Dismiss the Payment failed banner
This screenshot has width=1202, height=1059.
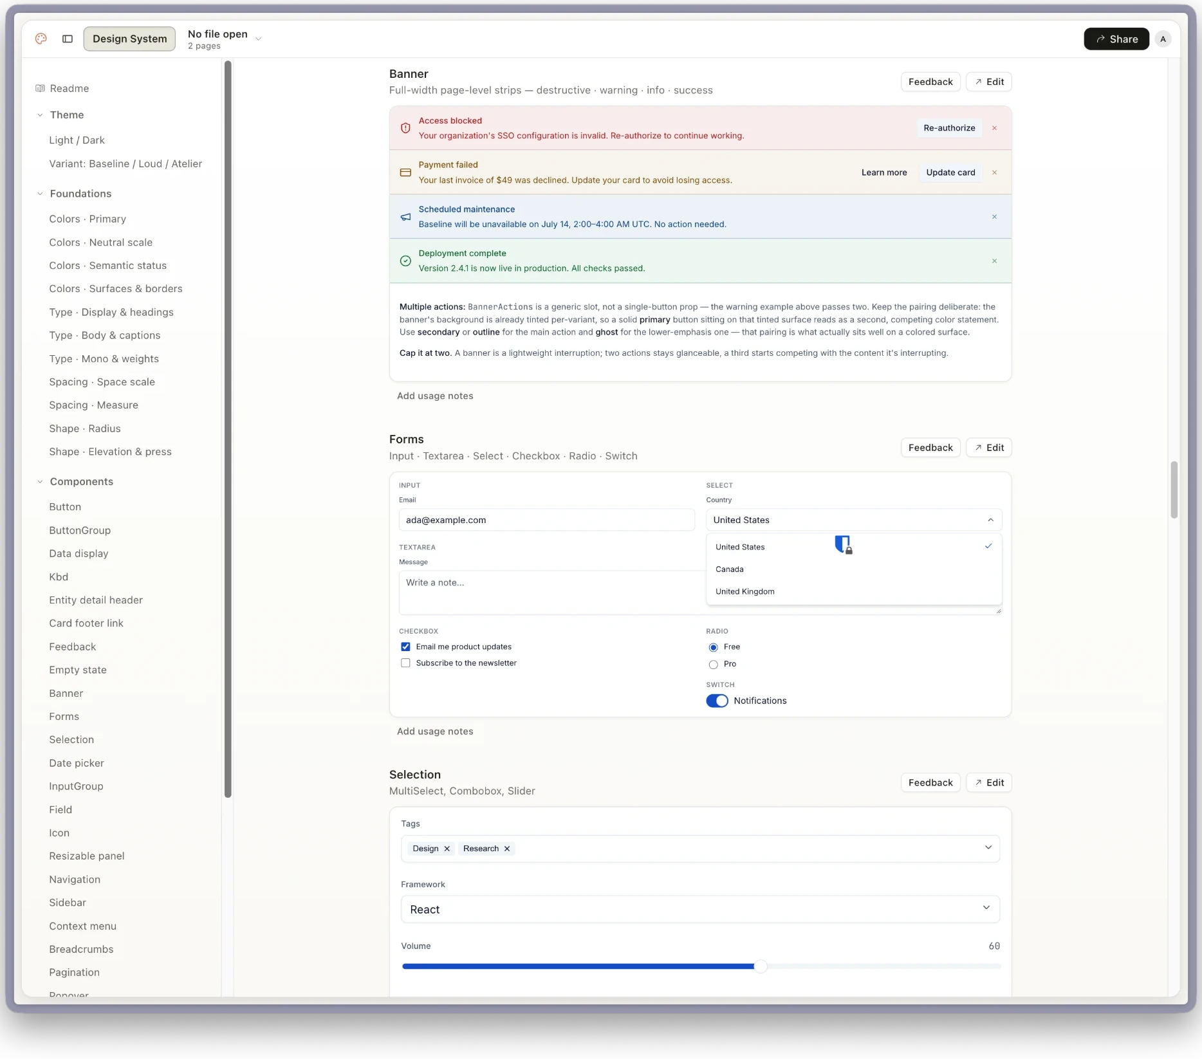994,172
